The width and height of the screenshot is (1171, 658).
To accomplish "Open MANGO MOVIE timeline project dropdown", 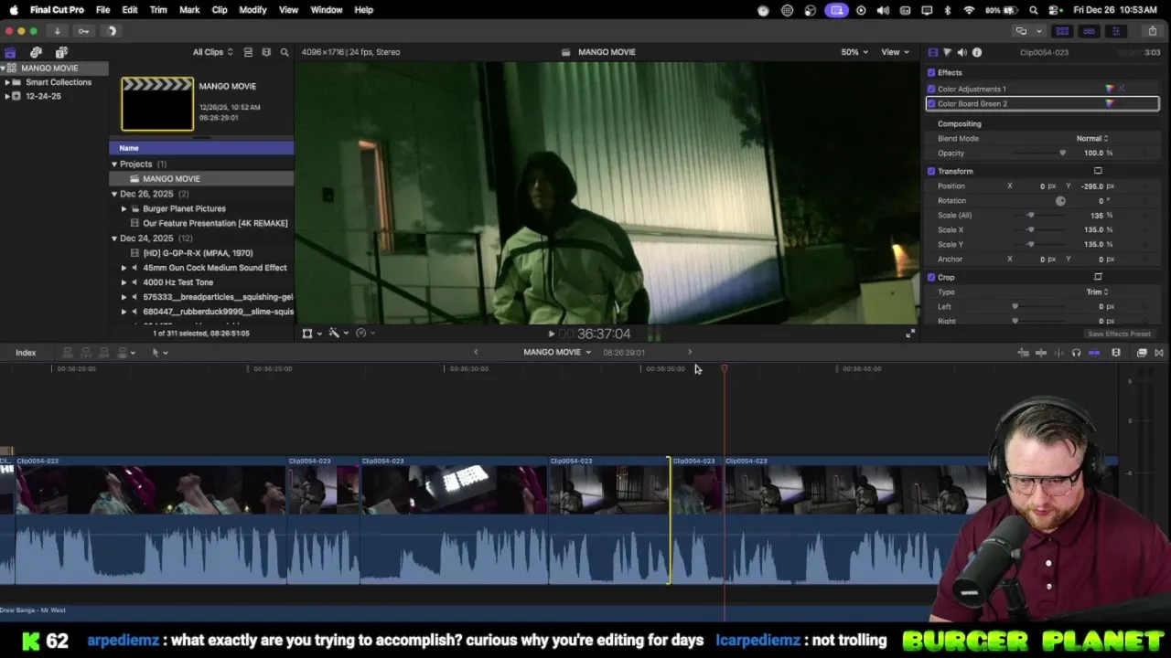I will click(557, 353).
